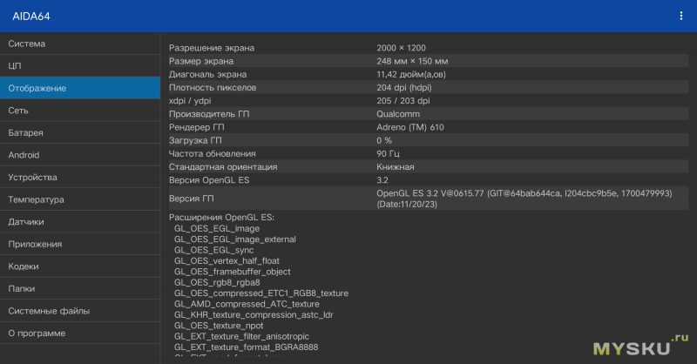Viewport: 697px width, 364px height.
Task: Click the 90 Гц refresh value
Action: [x=388, y=153]
